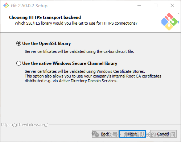
Task: Click the Git icon in the title bar
Action: pyautogui.click(x=6, y=5)
